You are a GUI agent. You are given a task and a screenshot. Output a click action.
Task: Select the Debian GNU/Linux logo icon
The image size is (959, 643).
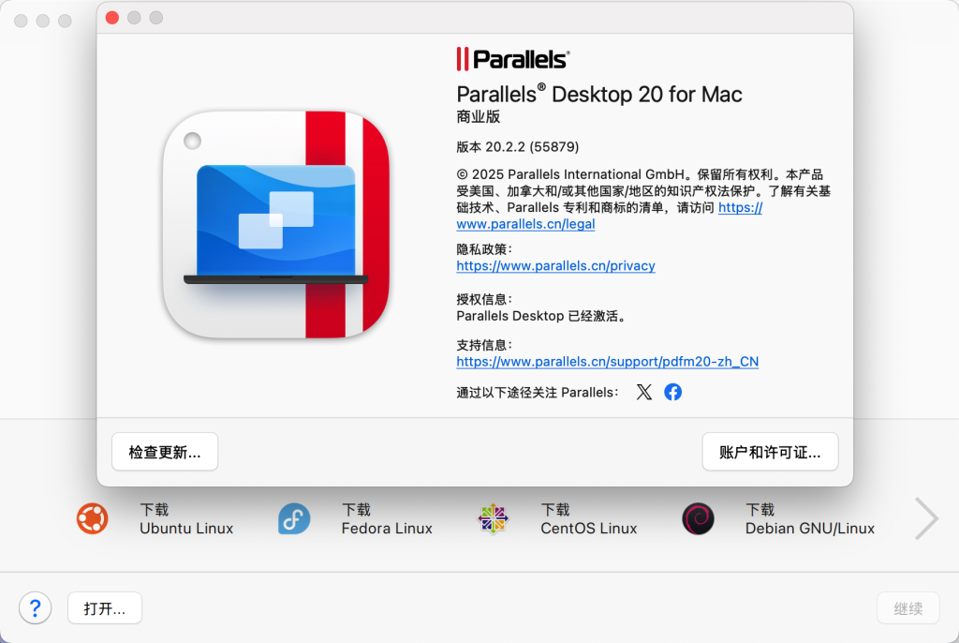pos(698,518)
